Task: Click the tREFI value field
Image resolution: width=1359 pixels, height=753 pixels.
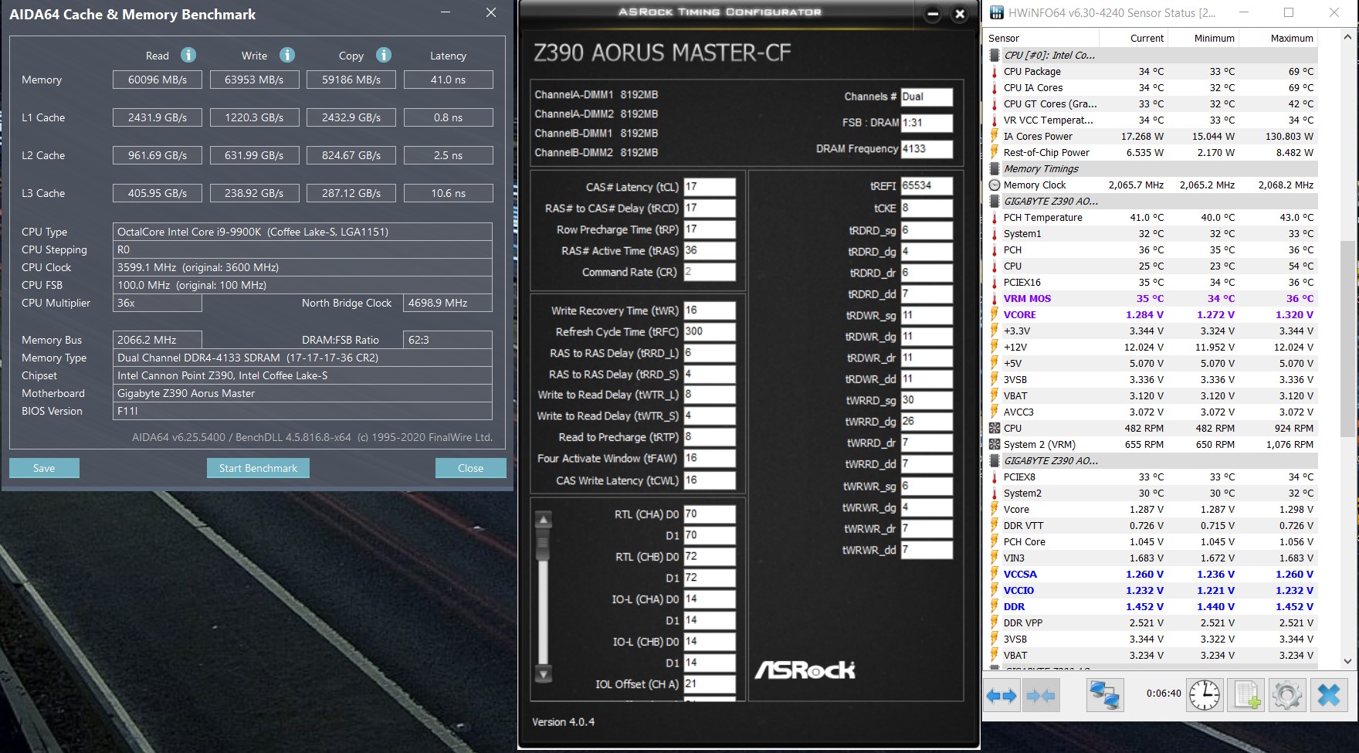Action: coord(927,186)
